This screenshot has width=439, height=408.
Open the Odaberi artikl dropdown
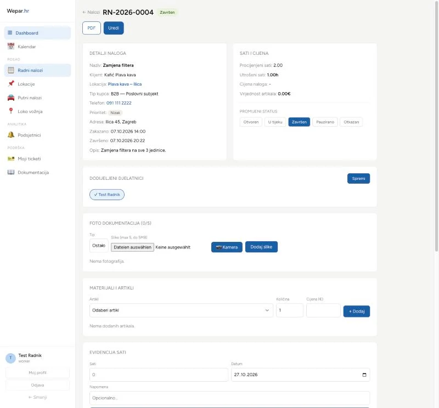181,310
